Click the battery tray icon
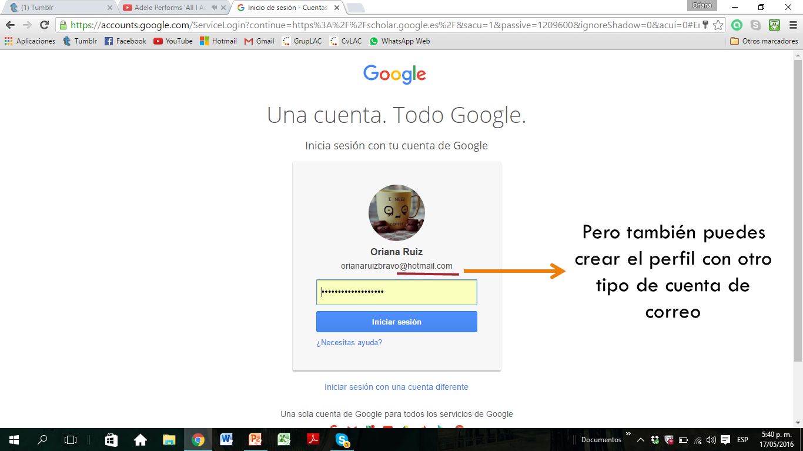803x451 pixels. coord(683,440)
